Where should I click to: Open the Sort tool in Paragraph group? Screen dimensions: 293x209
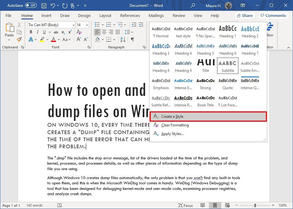point(123,39)
